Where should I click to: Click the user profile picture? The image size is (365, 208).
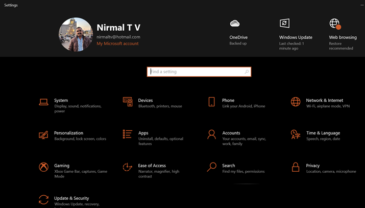click(x=76, y=34)
